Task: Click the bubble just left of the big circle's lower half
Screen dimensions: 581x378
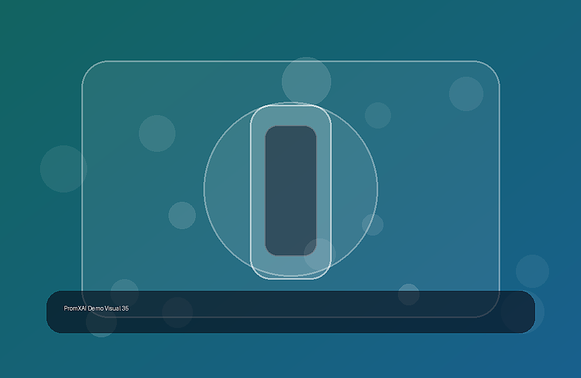Action: pyautogui.click(x=182, y=216)
